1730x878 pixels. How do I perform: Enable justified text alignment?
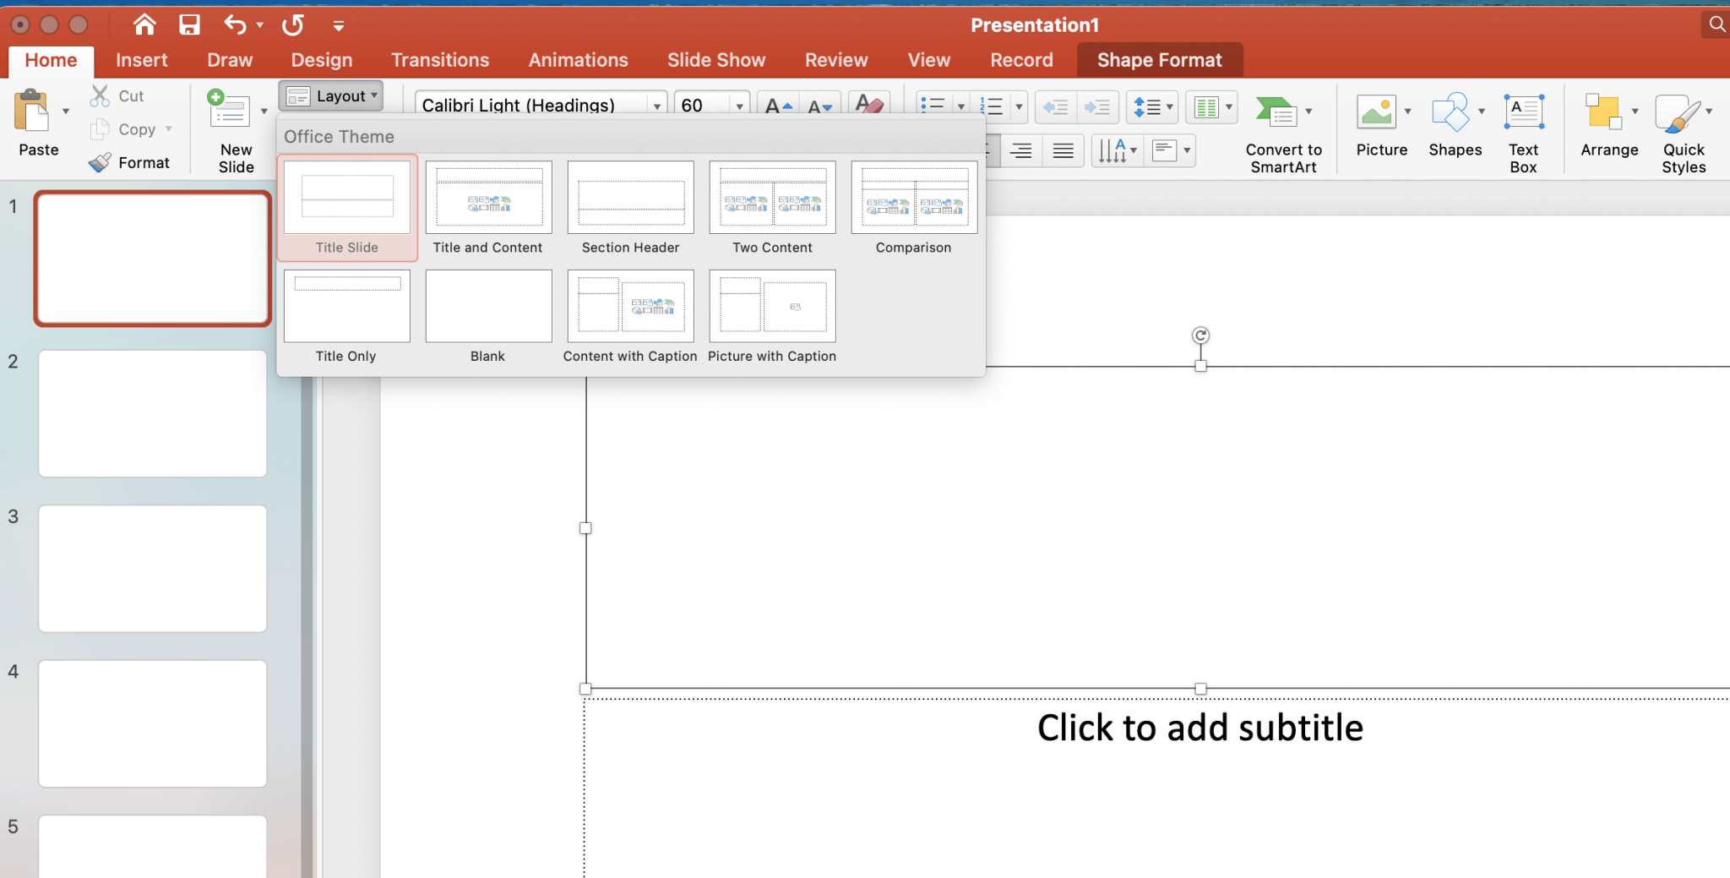(1063, 150)
